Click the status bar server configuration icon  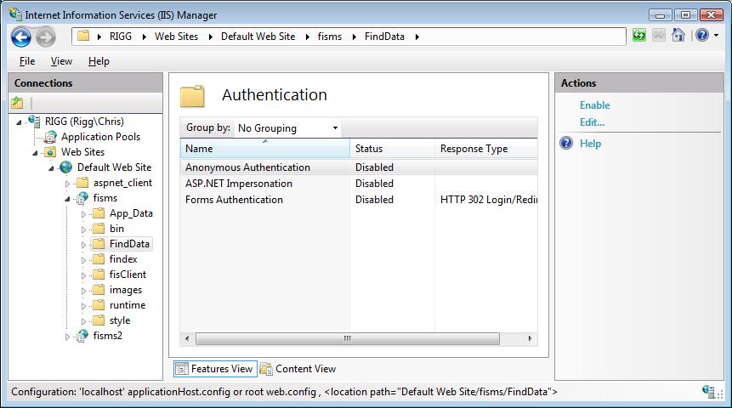(x=708, y=391)
